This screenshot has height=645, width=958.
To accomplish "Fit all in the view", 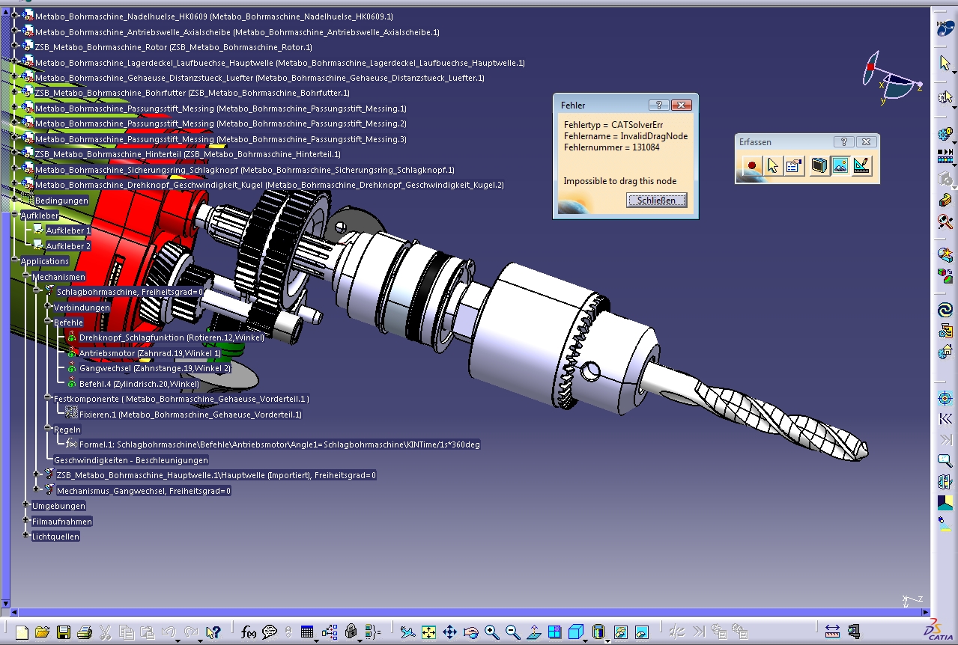I will [428, 632].
